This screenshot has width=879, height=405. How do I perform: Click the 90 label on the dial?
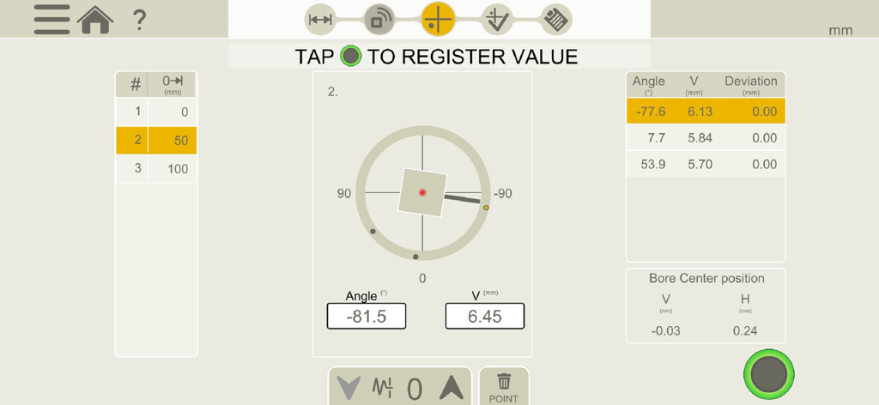(344, 194)
